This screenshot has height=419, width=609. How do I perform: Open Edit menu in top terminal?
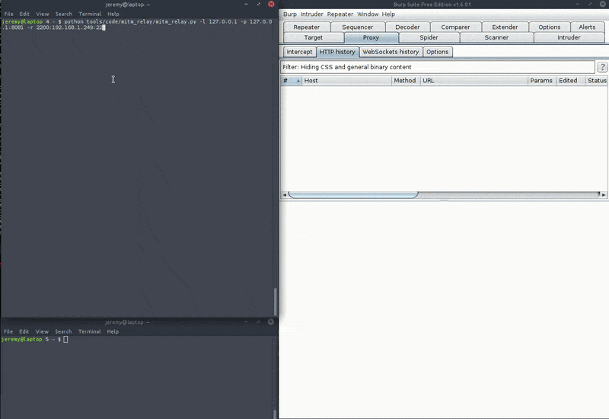pos(24,14)
